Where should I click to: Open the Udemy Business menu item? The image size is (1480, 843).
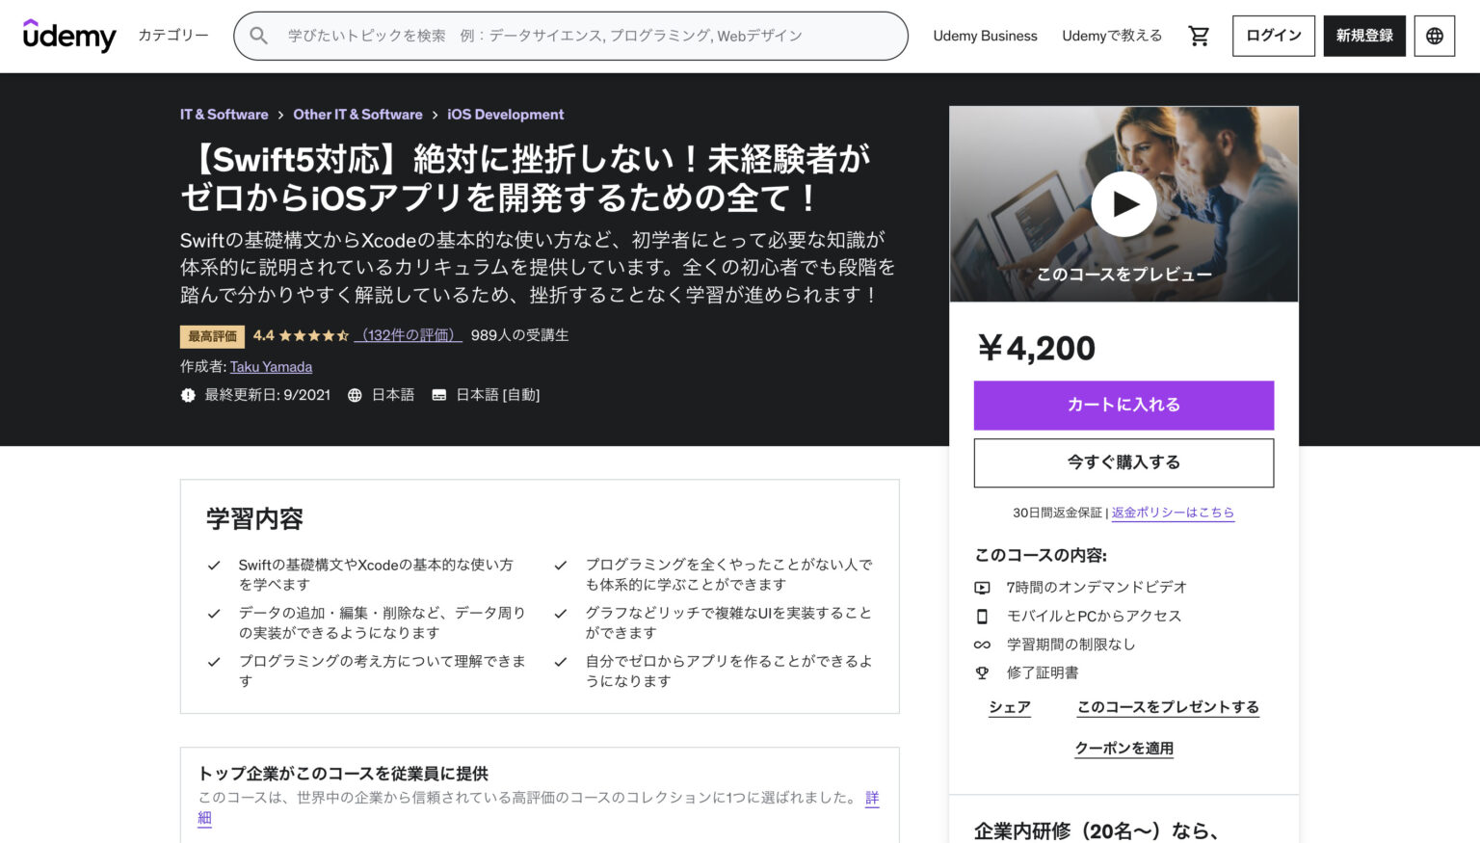[985, 35]
